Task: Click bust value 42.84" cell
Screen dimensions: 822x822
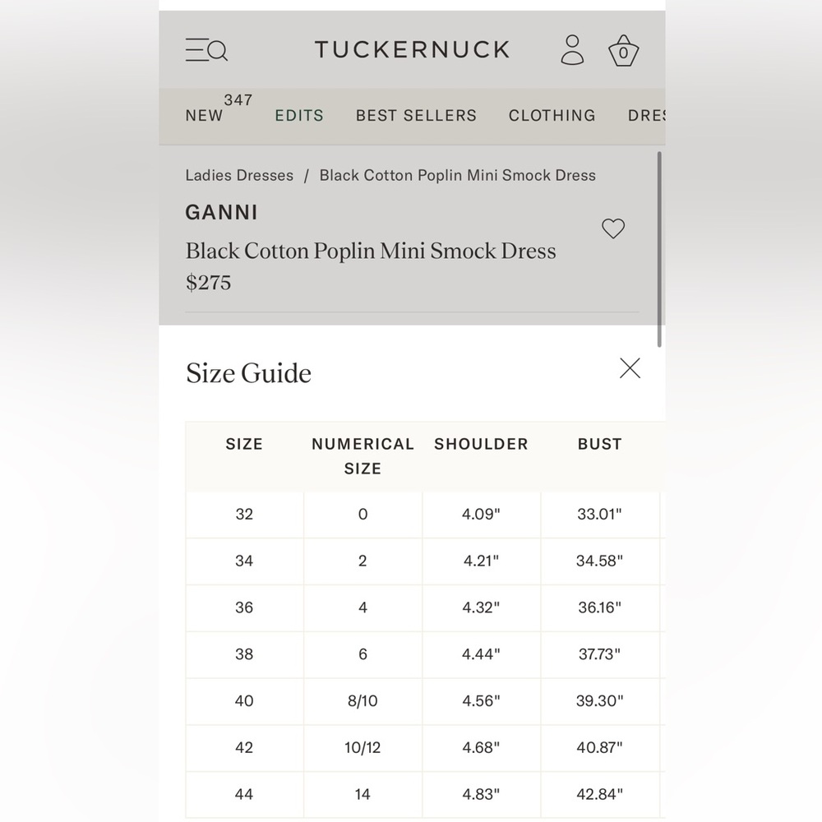Action: click(600, 794)
